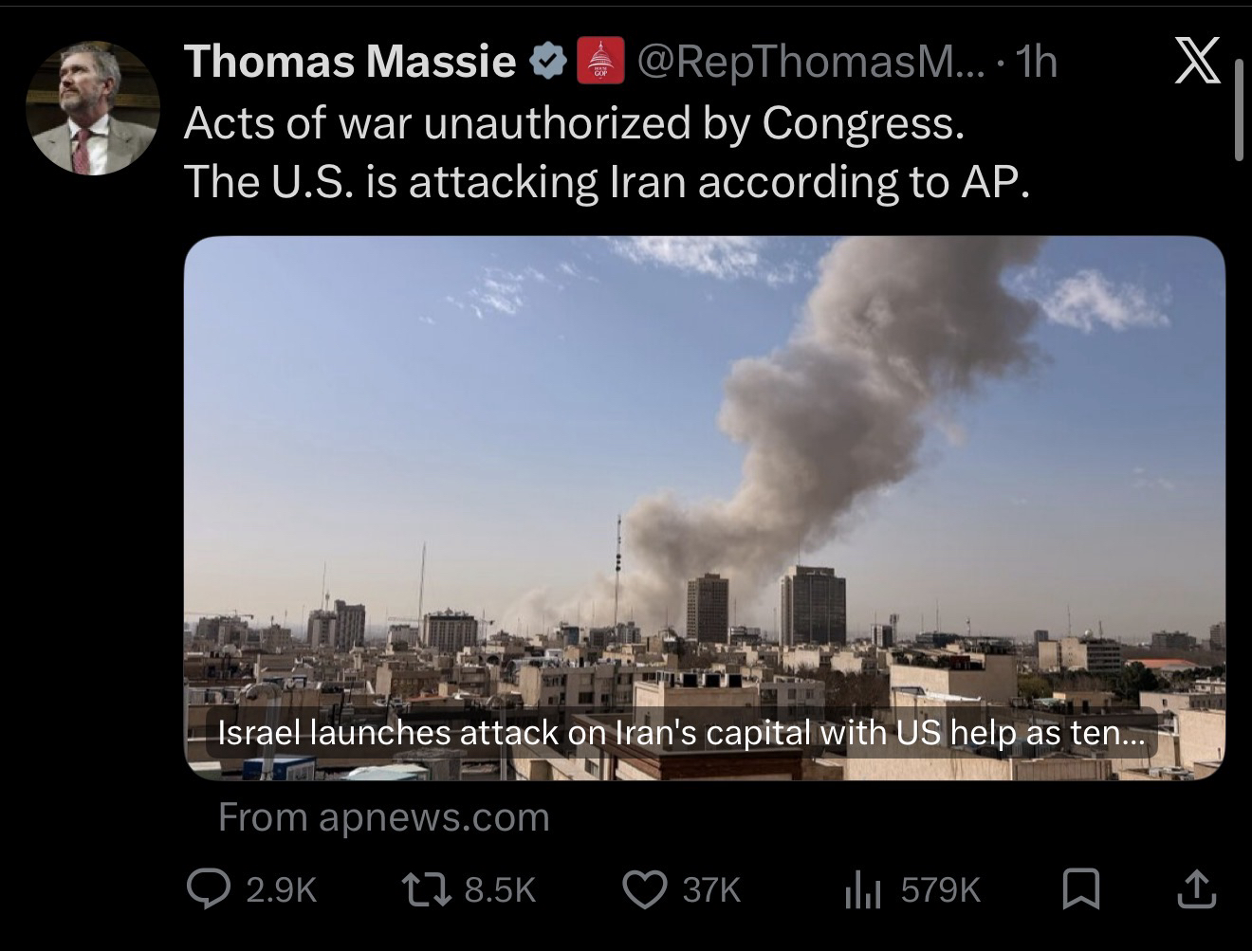Click the blue verified checkmark badge

point(547,63)
